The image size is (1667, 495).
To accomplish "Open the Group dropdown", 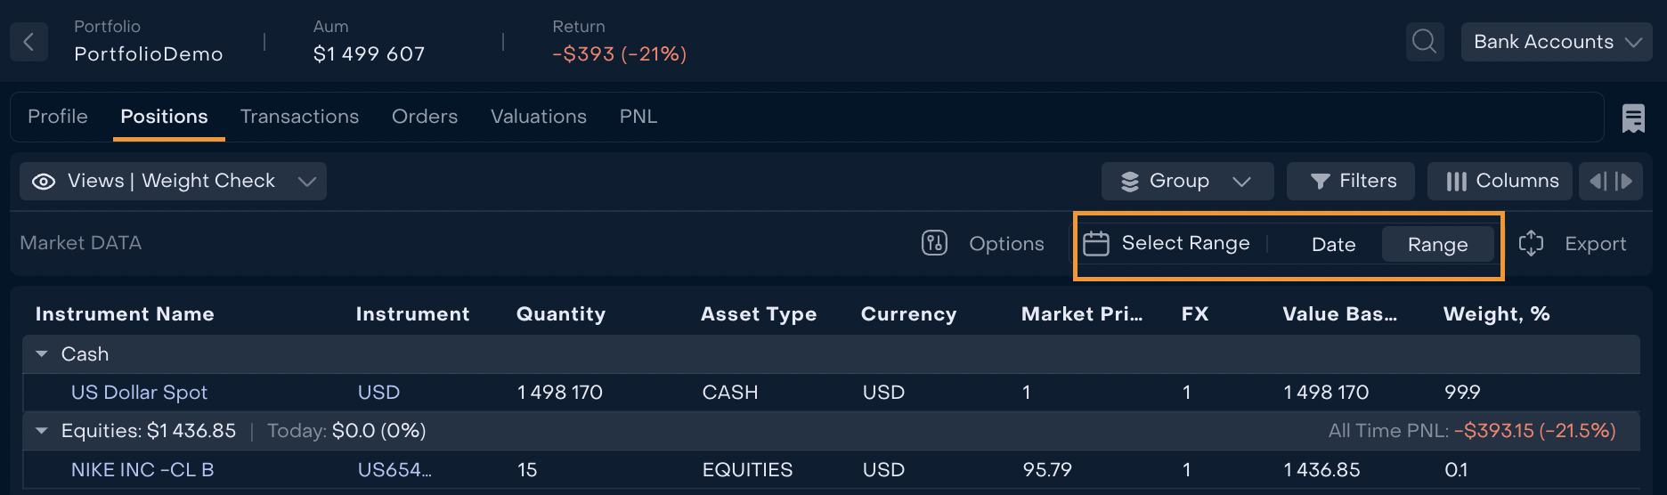I will click(x=1187, y=182).
